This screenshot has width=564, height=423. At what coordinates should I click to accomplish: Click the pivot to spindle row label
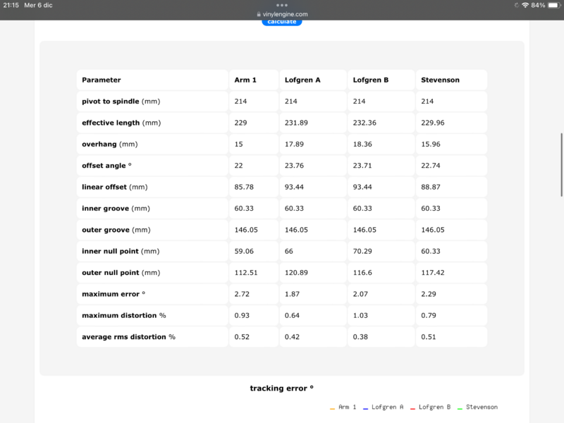[121, 102]
